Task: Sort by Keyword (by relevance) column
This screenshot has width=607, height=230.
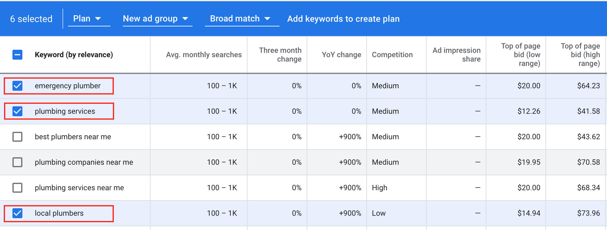Action: pyautogui.click(x=74, y=55)
